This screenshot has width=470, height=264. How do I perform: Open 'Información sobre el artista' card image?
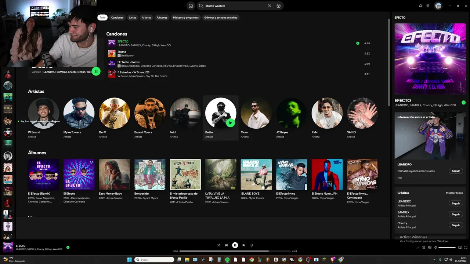coord(430,135)
